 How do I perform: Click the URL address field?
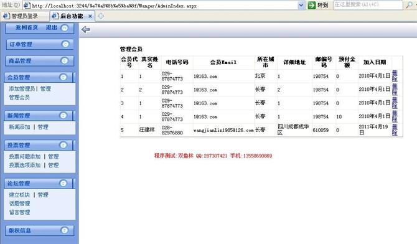[x=164, y=6]
